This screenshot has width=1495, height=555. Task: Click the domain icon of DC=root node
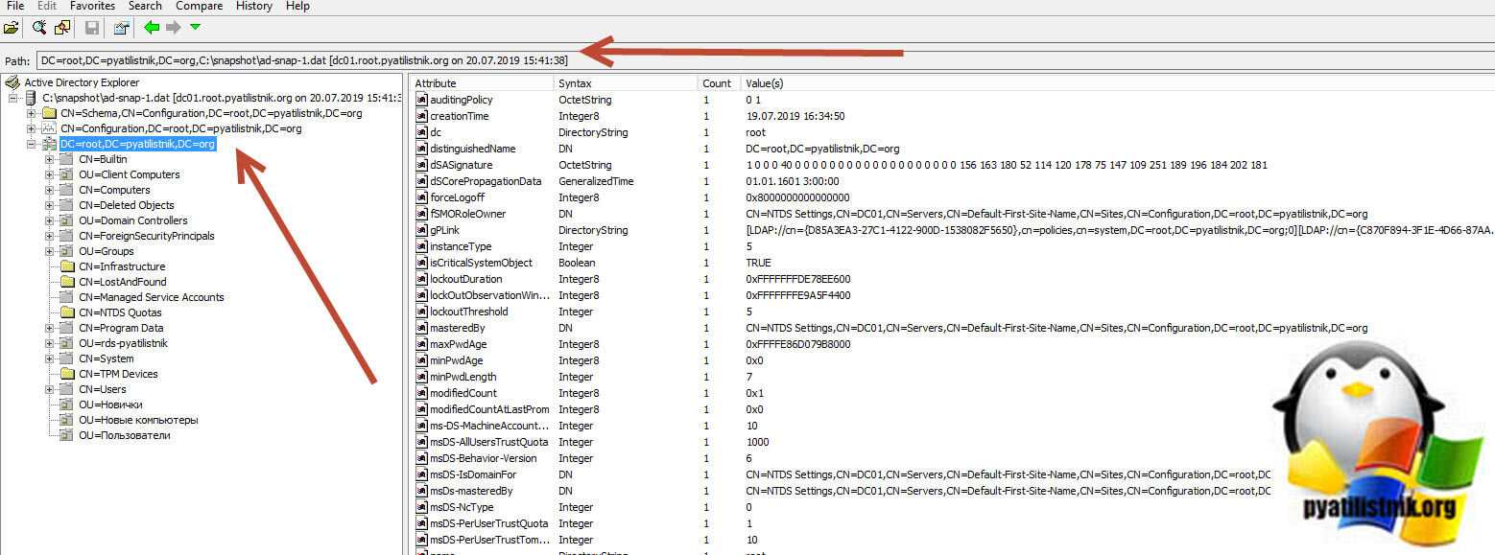click(49, 144)
